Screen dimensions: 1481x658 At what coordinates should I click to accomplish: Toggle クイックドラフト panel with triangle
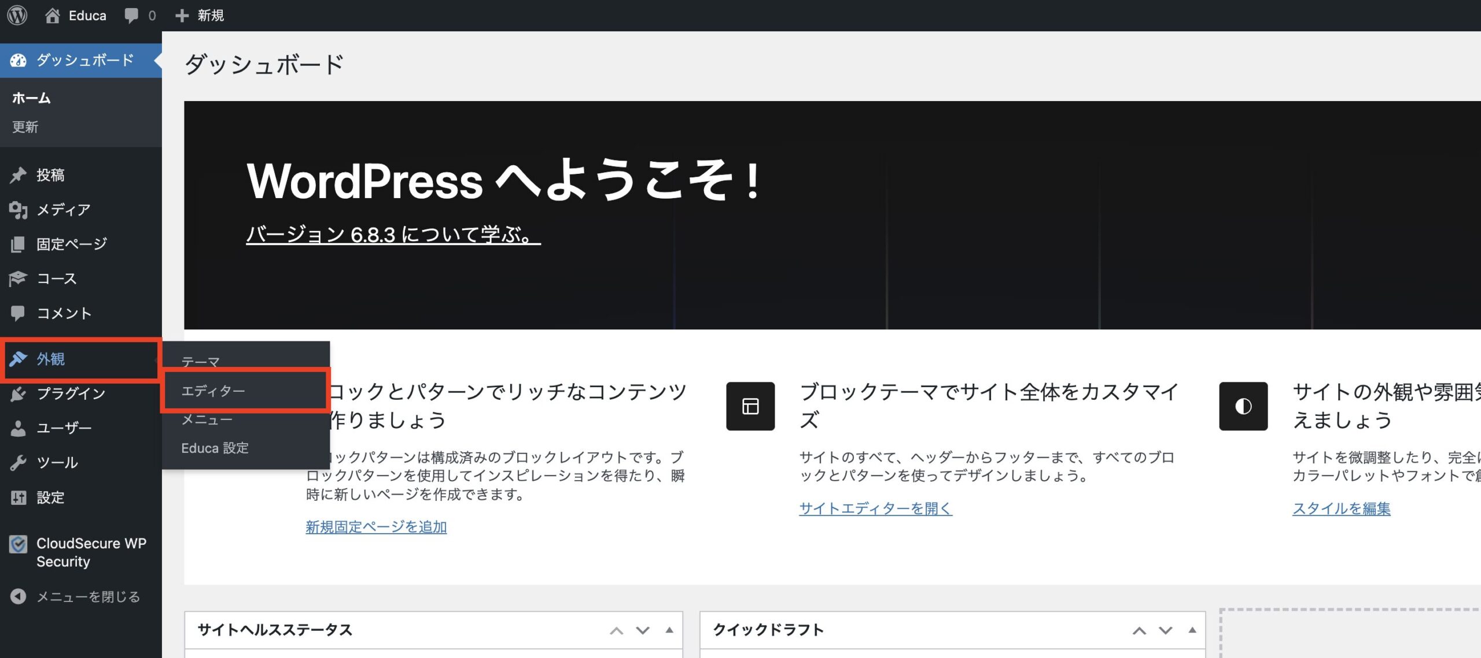pyautogui.click(x=1192, y=630)
